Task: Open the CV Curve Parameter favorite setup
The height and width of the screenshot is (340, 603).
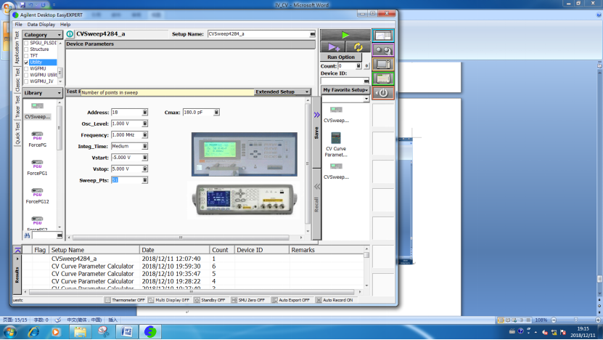Action: (x=336, y=145)
